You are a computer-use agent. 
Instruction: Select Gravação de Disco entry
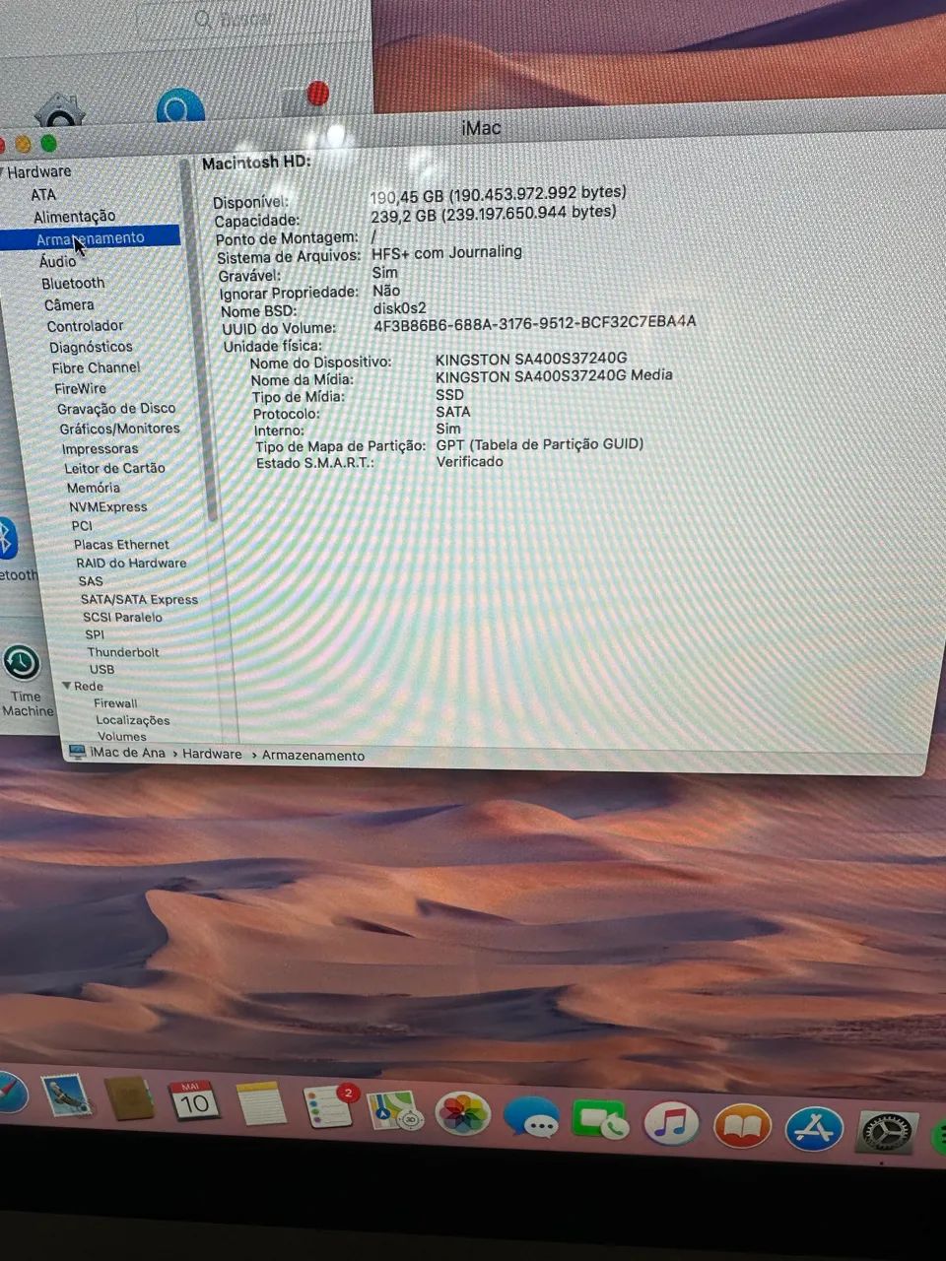click(116, 408)
